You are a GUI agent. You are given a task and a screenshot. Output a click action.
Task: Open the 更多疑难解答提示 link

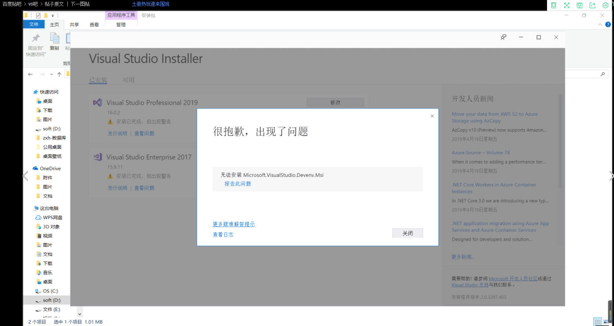coord(234,224)
